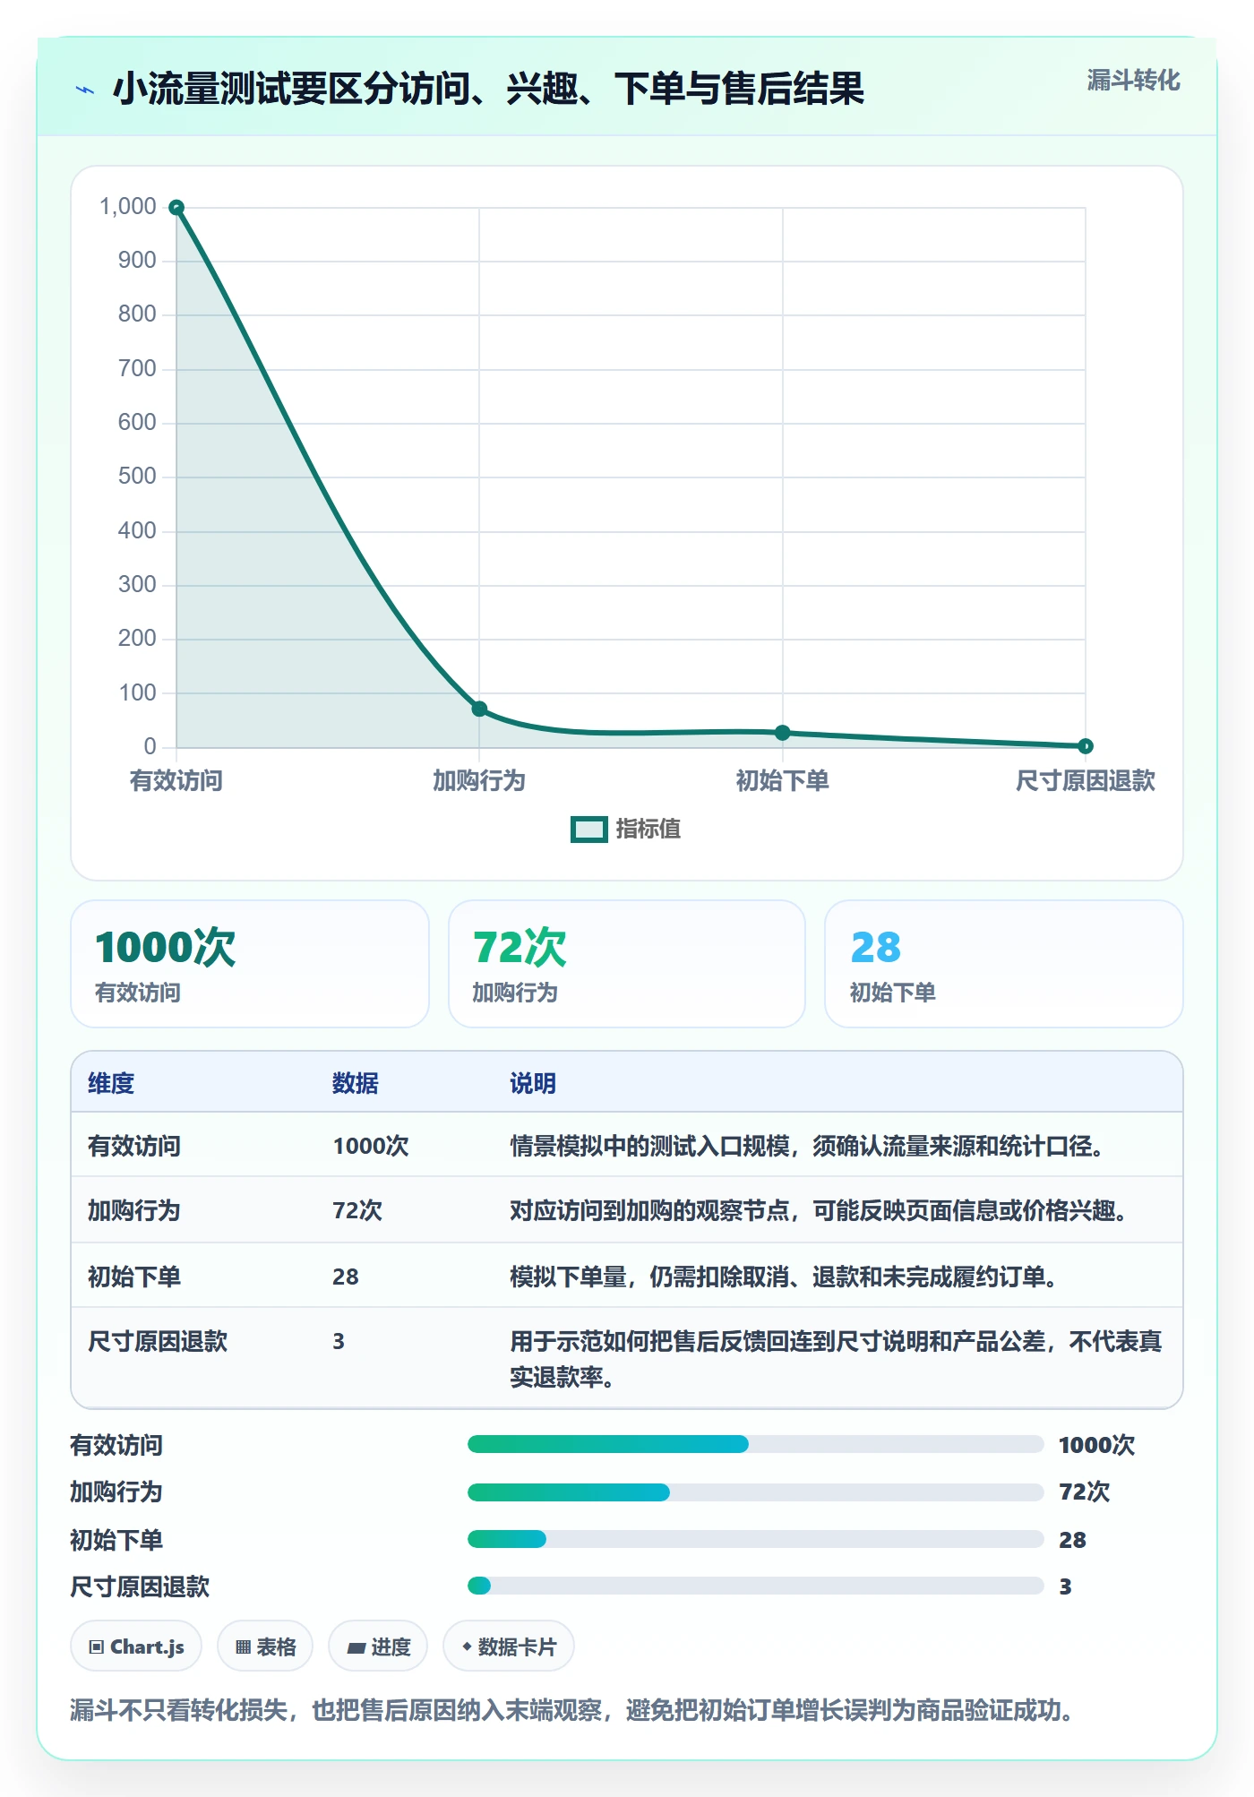Click the 72次 cell in the table
This screenshot has width=1254, height=1797.
[357, 1210]
